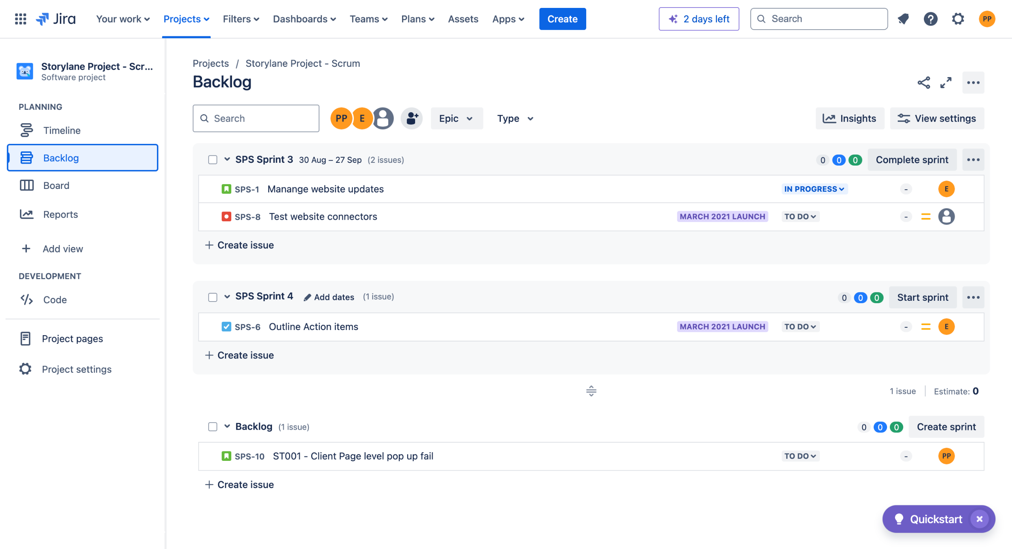Open the help question mark icon
Image resolution: width=1012 pixels, height=549 pixels.
click(x=930, y=19)
